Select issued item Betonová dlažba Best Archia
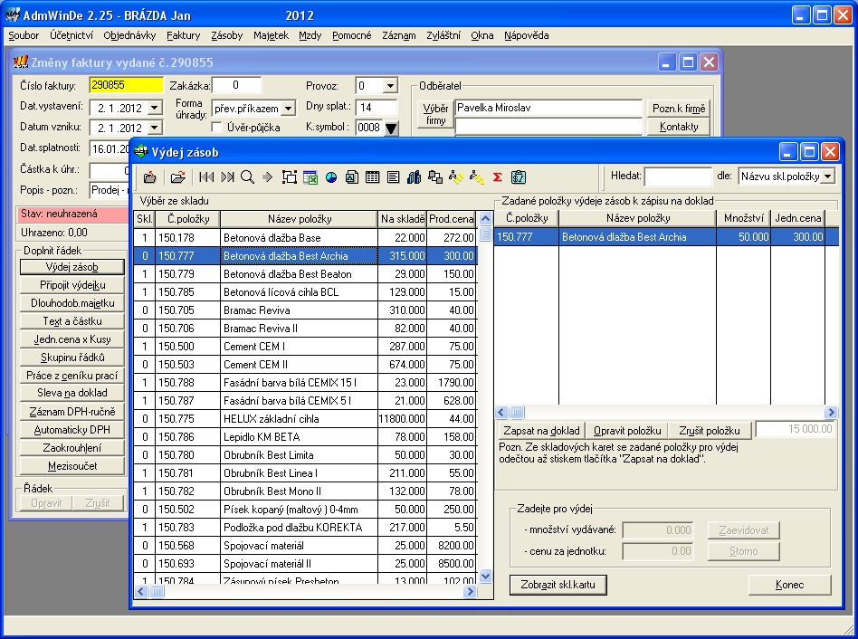The height and width of the screenshot is (639, 858). tap(666, 237)
